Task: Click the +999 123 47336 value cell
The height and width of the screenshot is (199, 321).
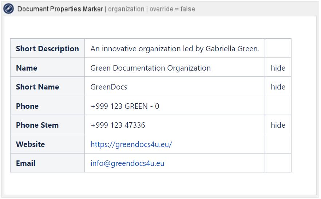Action: point(118,125)
